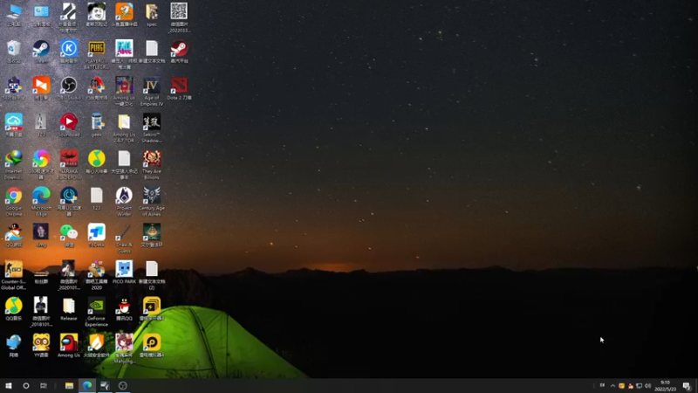Open Task View on the taskbar
698x393 pixels.
pos(43,386)
